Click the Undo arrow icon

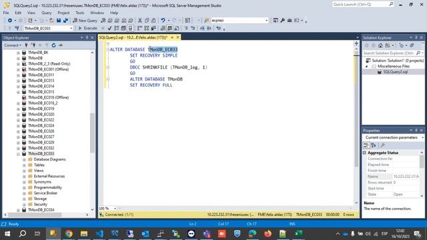(163, 21)
